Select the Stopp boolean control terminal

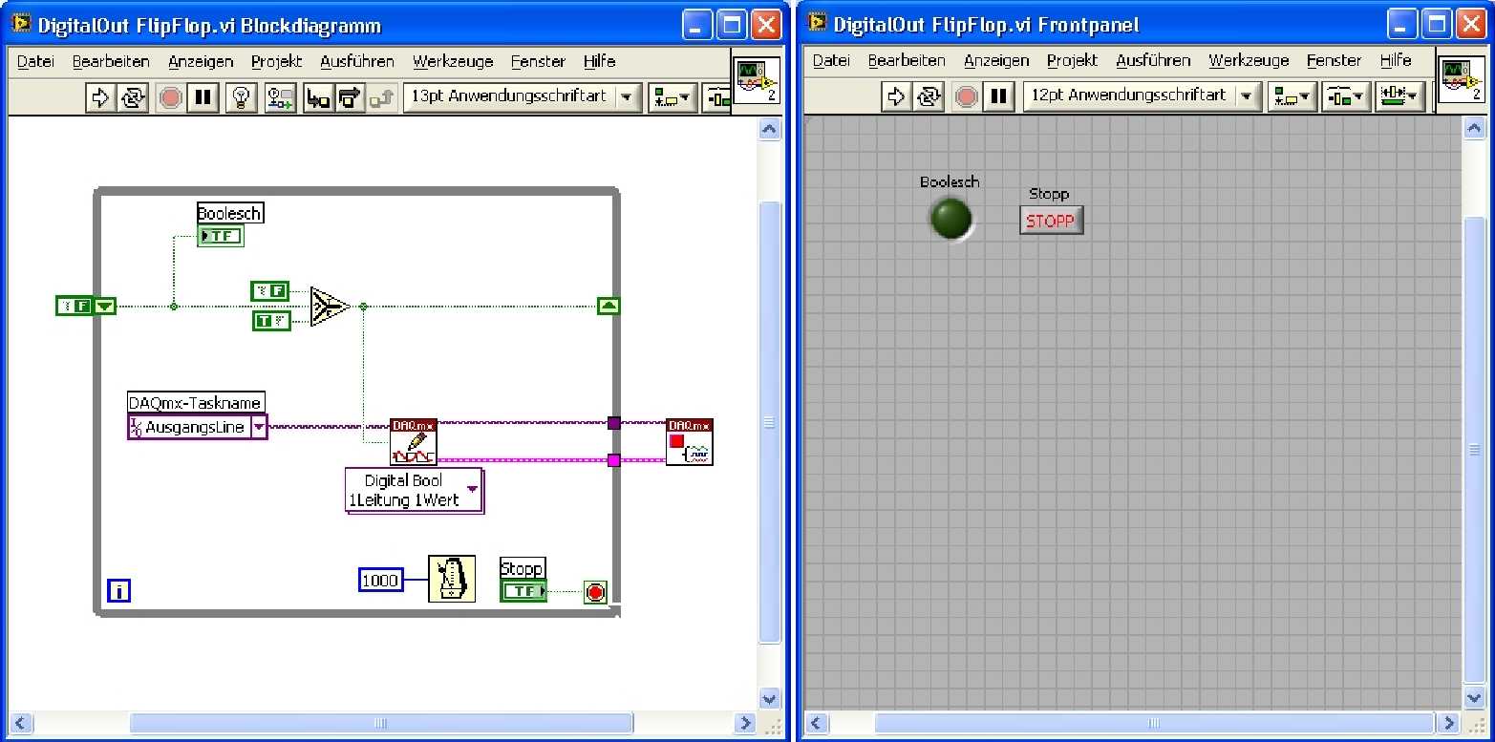(523, 591)
